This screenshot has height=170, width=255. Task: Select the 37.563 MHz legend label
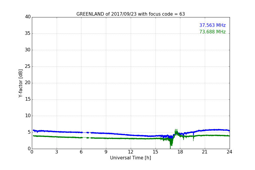point(212,25)
